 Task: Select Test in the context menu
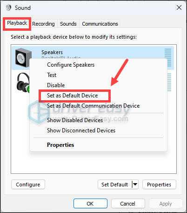[x=52, y=75]
